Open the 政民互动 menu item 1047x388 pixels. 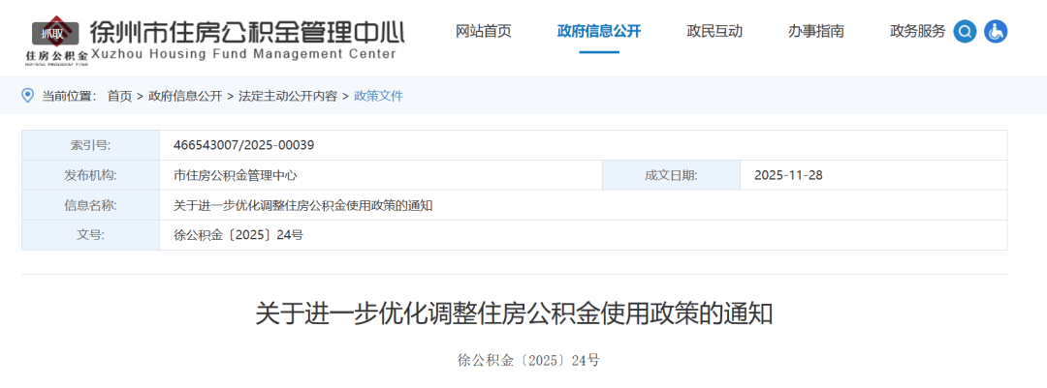pos(714,31)
